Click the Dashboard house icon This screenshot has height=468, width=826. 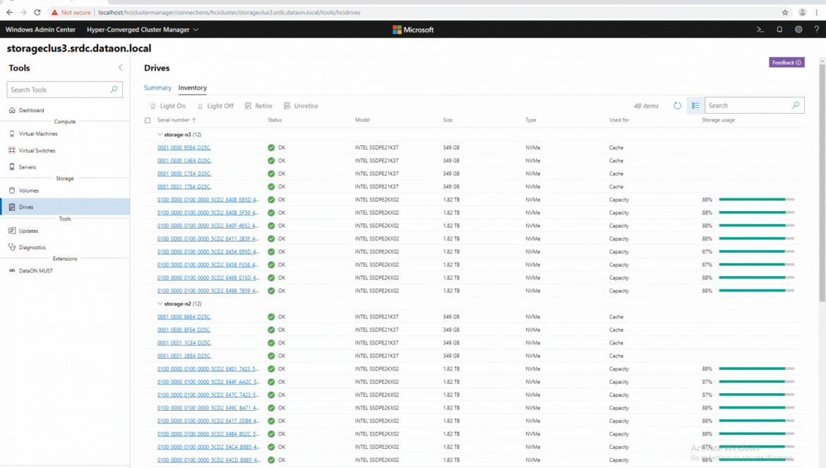(x=12, y=110)
